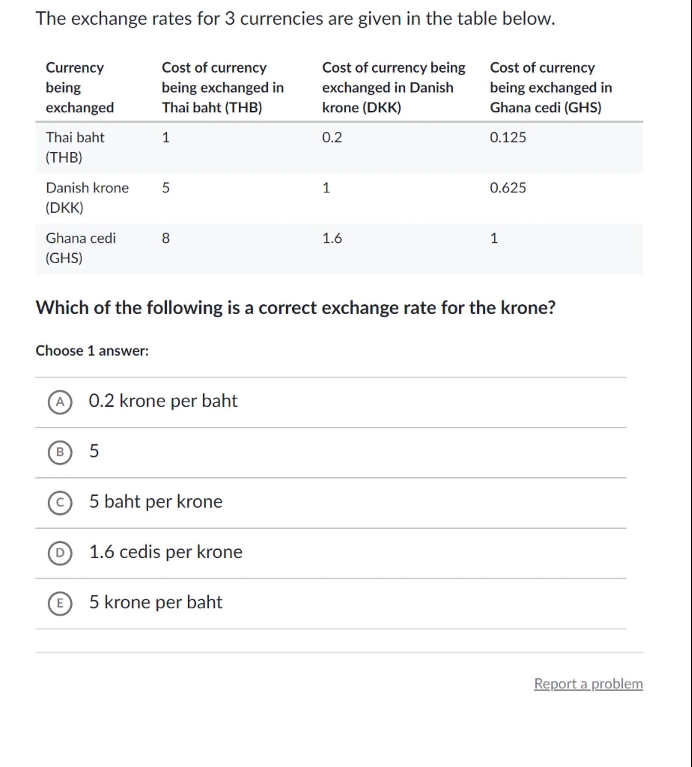Pick answer C radio circle

point(60,503)
